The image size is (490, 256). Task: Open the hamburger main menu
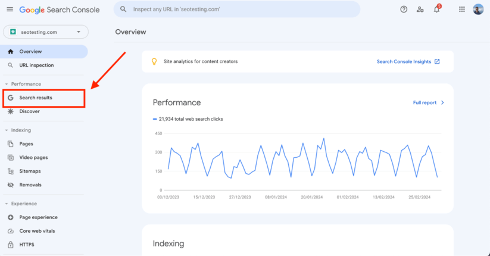(10, 10)
